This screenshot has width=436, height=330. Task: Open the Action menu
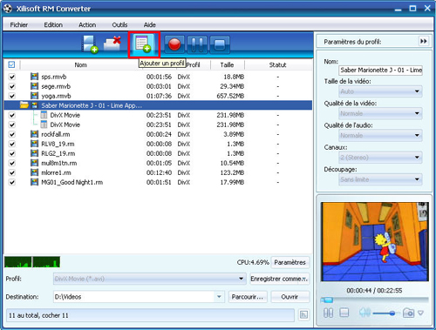pyautogui.click(x=87, y=24)
